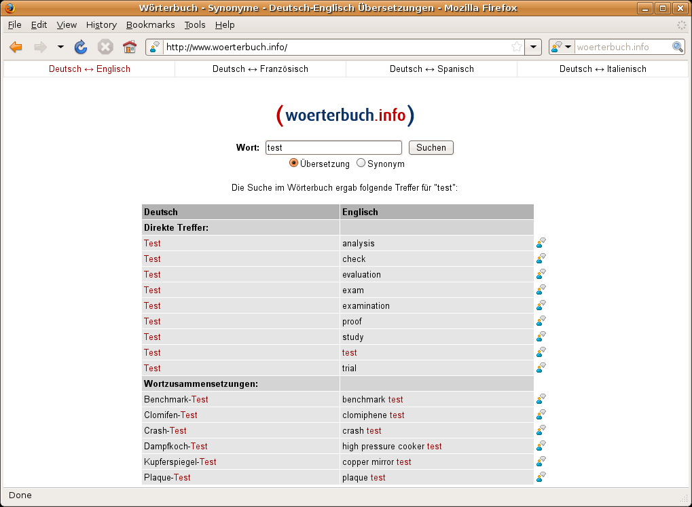Click the Firefox icon in title bar
This screenshot has height=507, width=692.
coord(10,8)
